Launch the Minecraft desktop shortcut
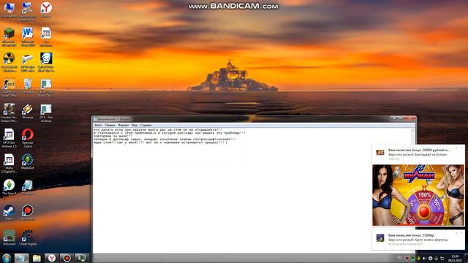This screenshot has height=263, width=468. coord(9,37)
